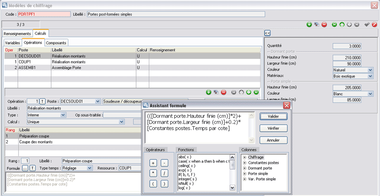The height and width of the screenshot is (196, 380).
Task: Switch to the Renseignements tab
Action: click(18, 33)
